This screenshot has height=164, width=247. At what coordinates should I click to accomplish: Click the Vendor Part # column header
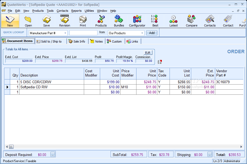click(x=229, y=74)
